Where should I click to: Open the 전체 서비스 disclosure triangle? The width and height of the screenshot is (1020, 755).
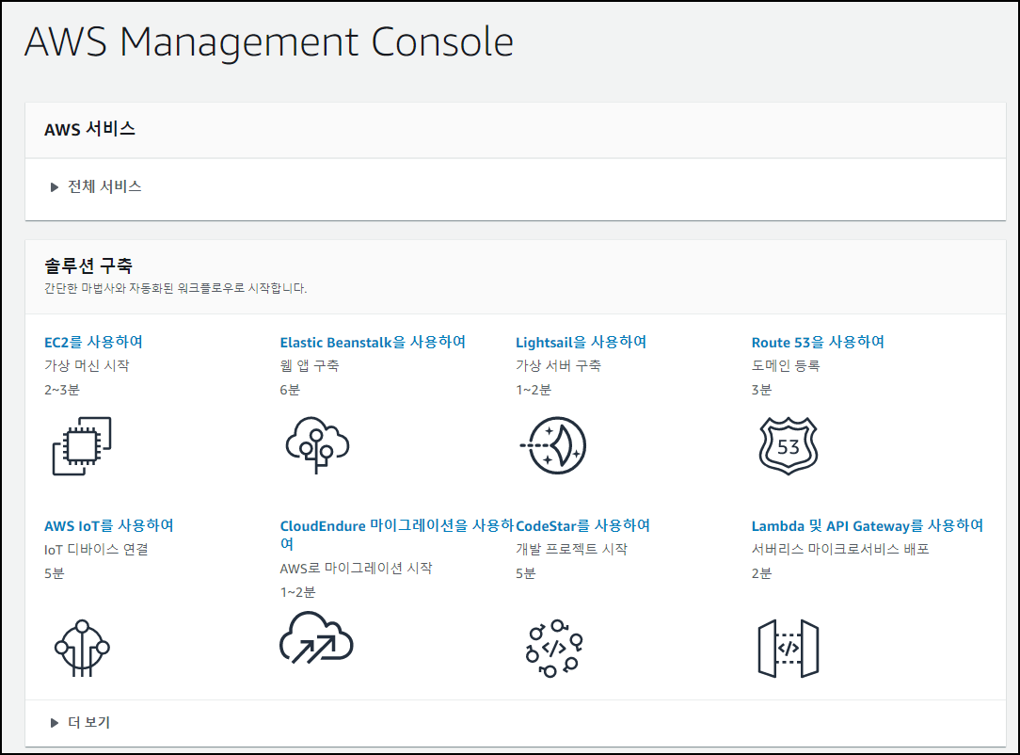(55, 186)
